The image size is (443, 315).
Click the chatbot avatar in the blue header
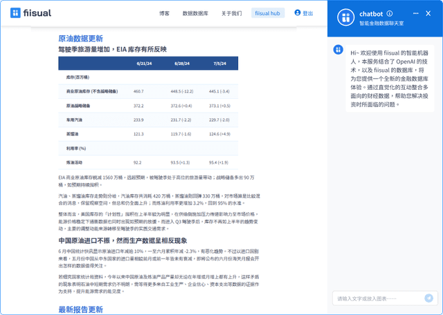tap(344, 18)
